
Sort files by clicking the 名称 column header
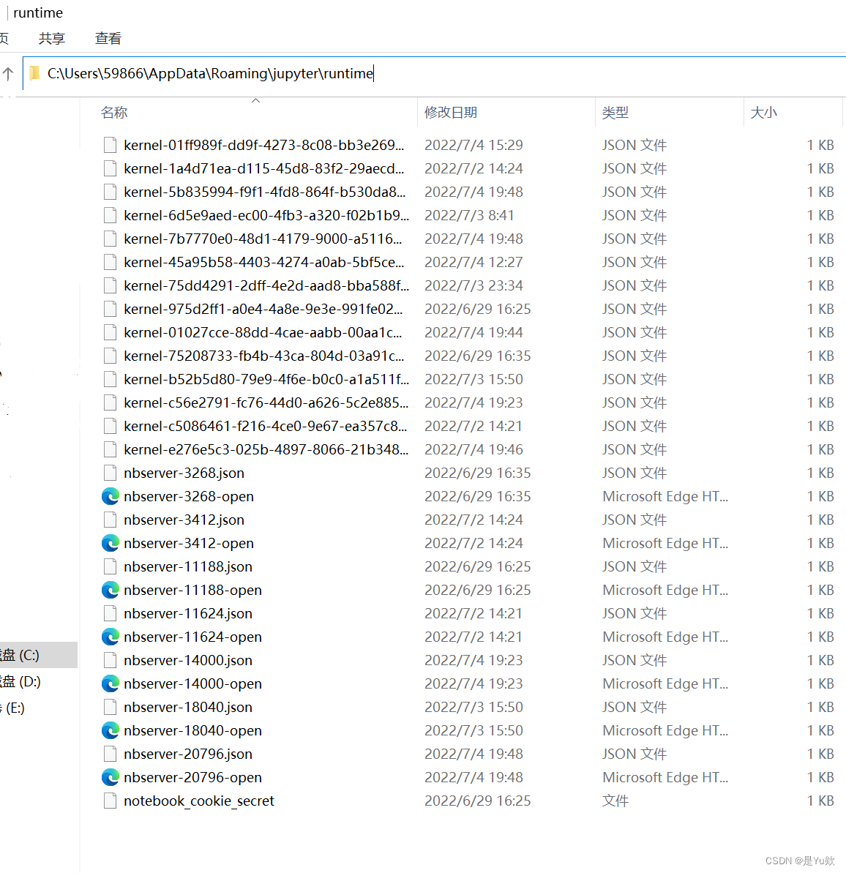coord(114,112)
